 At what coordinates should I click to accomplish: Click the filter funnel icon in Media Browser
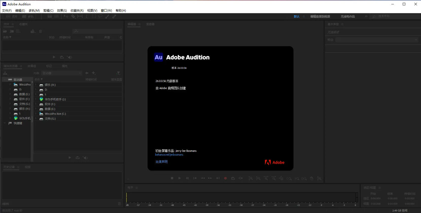pos(118,73)
